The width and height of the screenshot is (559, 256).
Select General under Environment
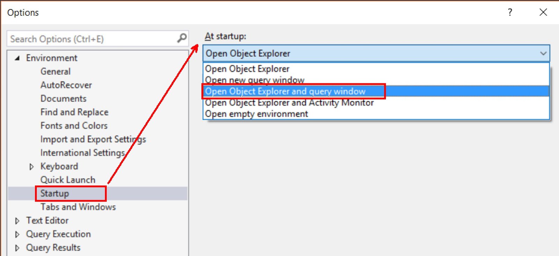point(56,71)
